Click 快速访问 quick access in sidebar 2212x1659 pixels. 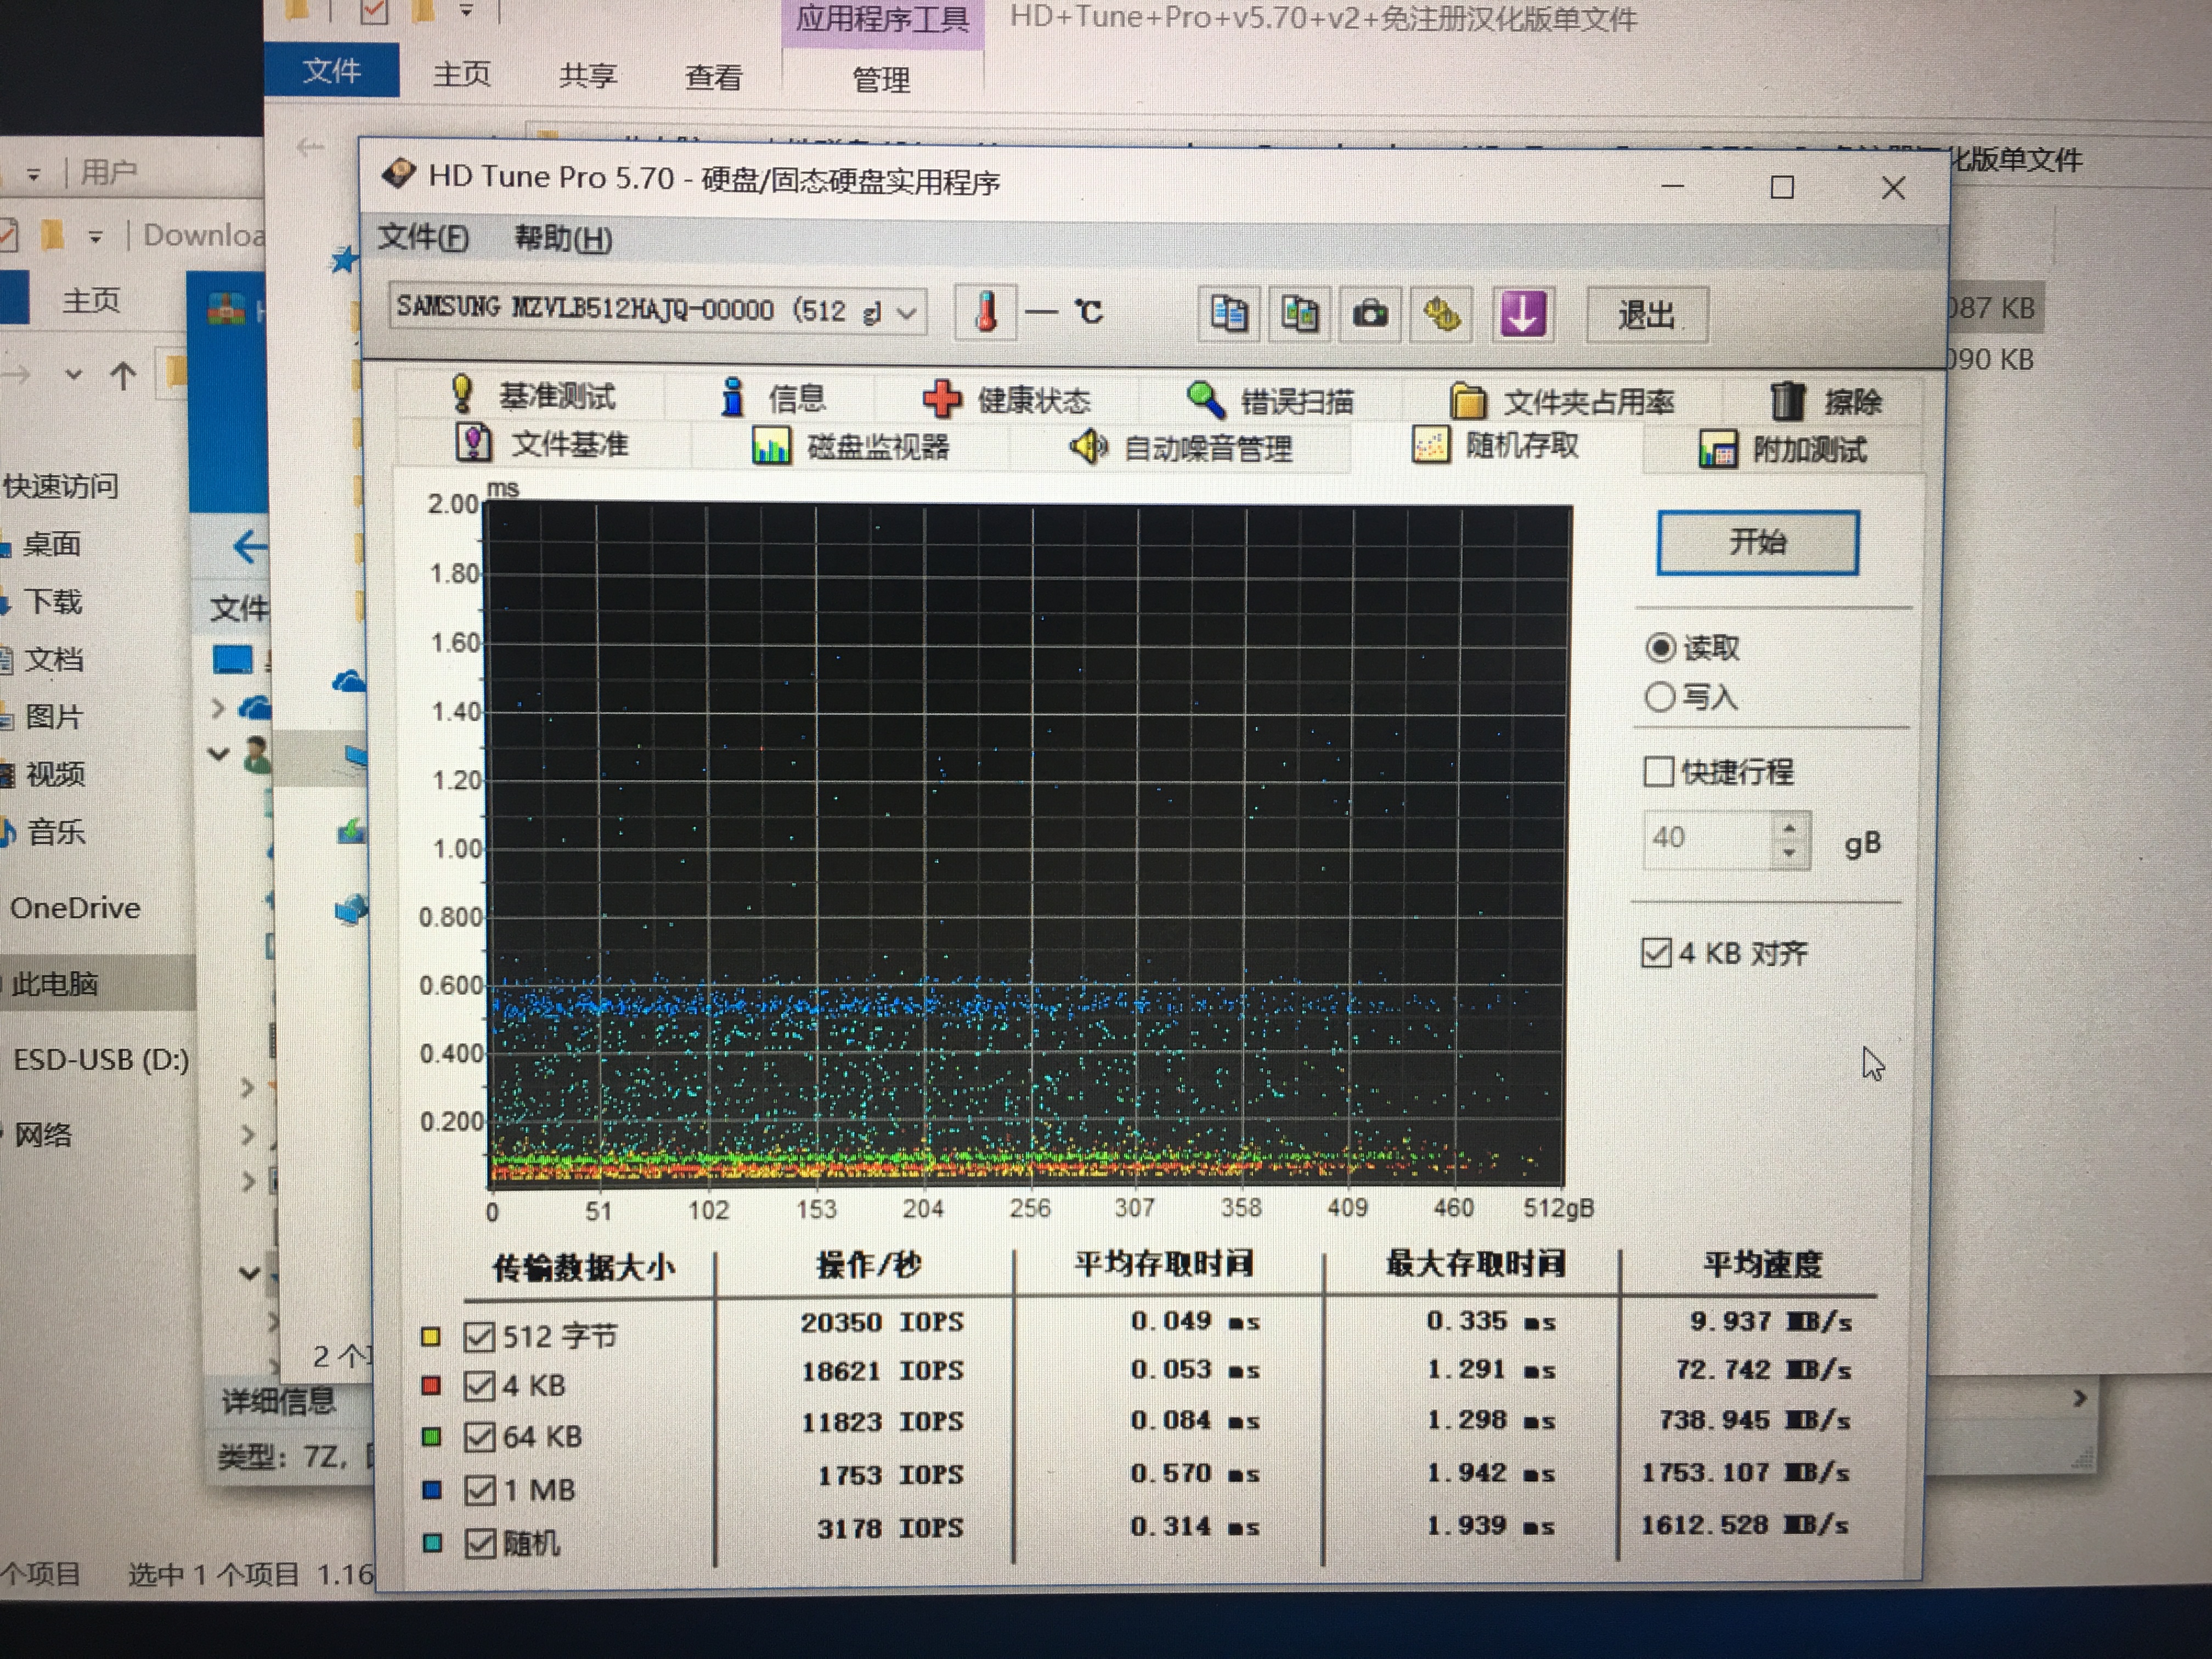click(60, 486)
